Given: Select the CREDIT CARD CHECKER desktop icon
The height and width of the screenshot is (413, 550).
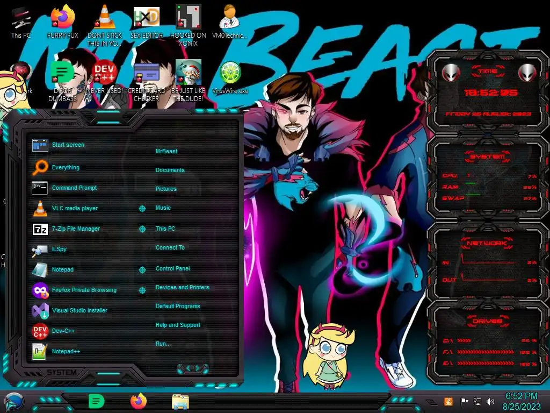Looking at the screenshot, I should tap(147, 81).
